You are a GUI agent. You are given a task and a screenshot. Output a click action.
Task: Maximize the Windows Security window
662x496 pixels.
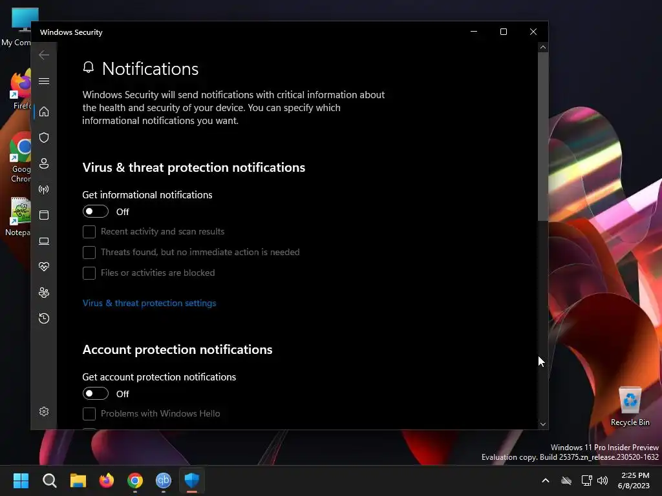tap(503, 32)
